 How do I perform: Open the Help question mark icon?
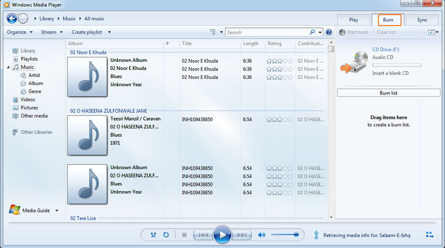(x=329, y=32)
